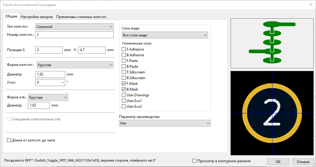The image size is (316, 167).
Task: Open 'Примитивы сложных конт.пл.' tab
Action: [x=81, y=17]
